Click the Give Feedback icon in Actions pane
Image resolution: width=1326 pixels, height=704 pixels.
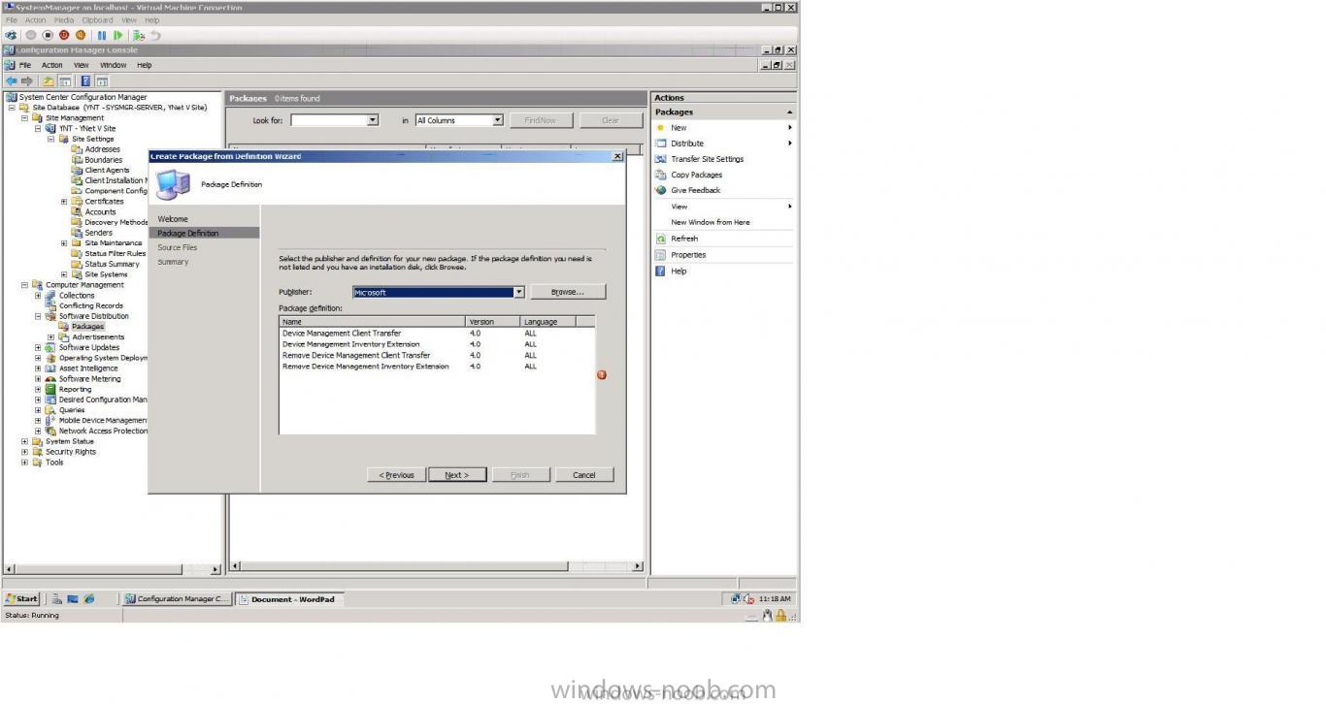(x=661, y=190)
